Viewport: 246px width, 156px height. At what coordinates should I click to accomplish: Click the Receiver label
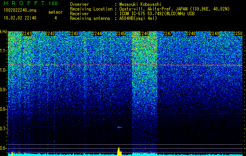tap(79, 14)
